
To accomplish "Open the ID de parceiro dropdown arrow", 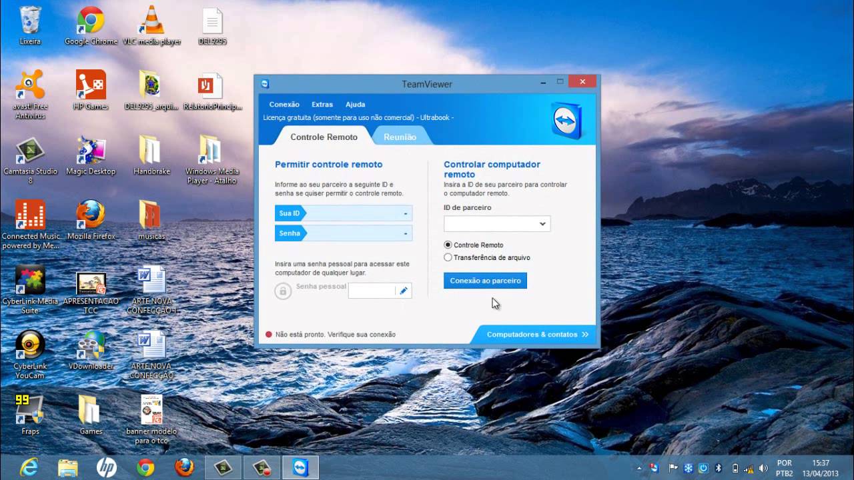I will (x=542, y=224).
